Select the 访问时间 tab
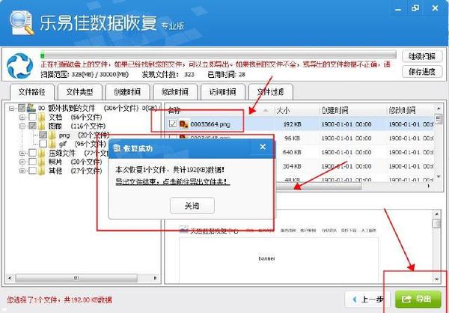The width and height of the screenshot is (449, 313). [x=222, y=92]
